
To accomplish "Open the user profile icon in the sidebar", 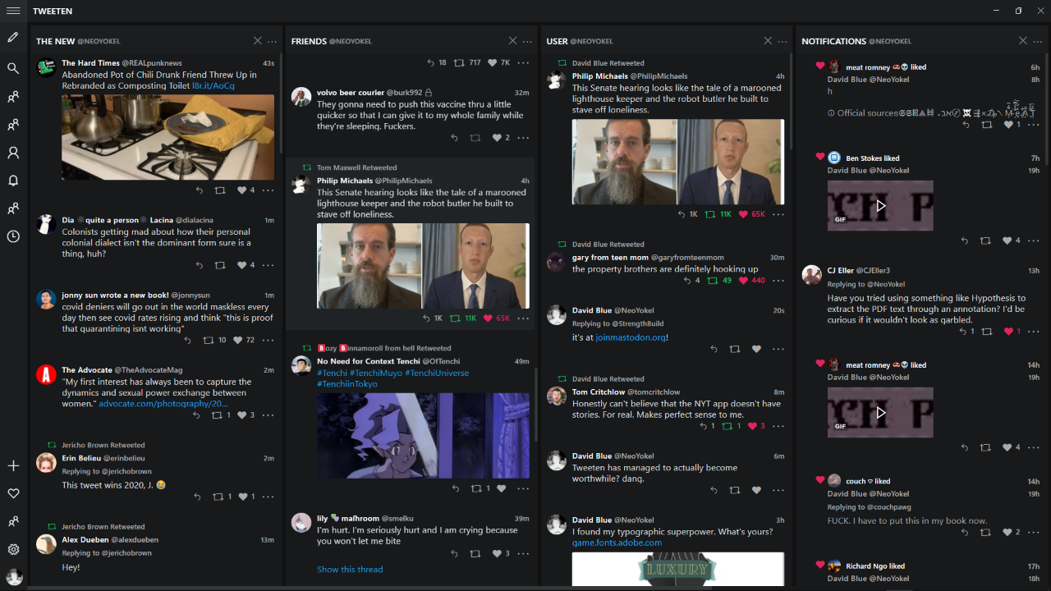I will (x=13, y=153).
